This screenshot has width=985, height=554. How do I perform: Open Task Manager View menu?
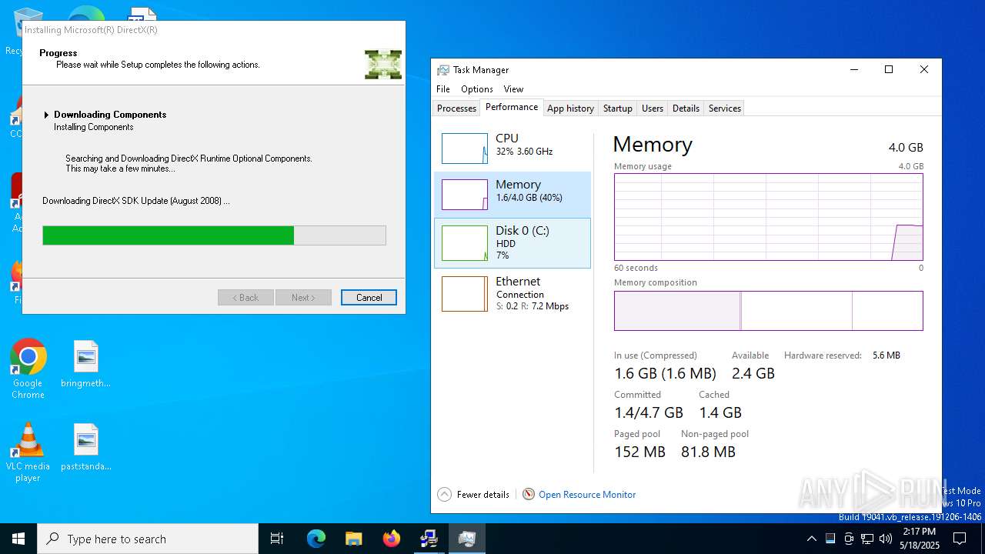coord(513,89)
